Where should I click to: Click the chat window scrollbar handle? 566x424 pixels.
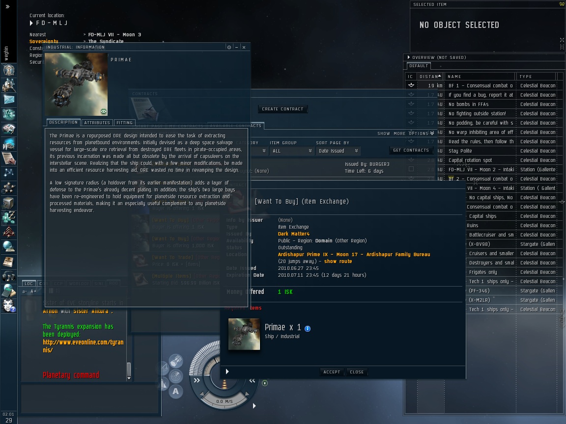click(129, 369)
